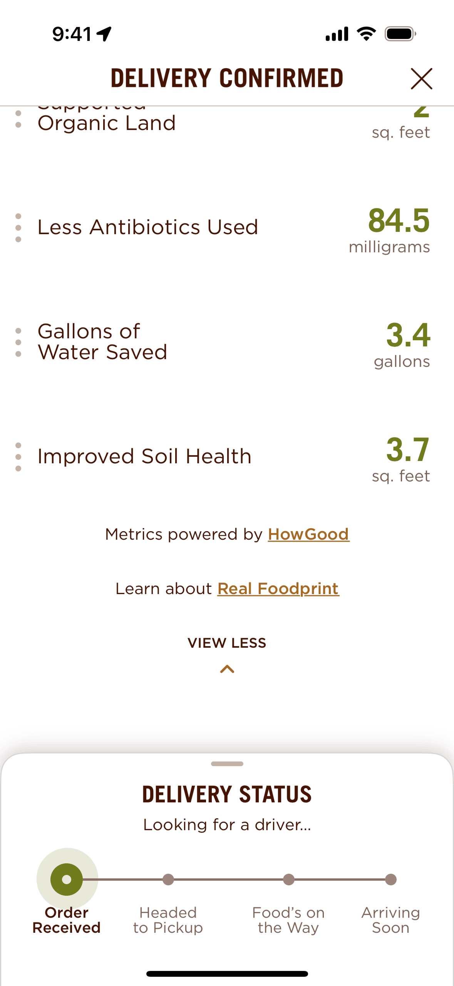Open the HowGood link
Viewport: 454px width, 986px height.
(308, 534)
